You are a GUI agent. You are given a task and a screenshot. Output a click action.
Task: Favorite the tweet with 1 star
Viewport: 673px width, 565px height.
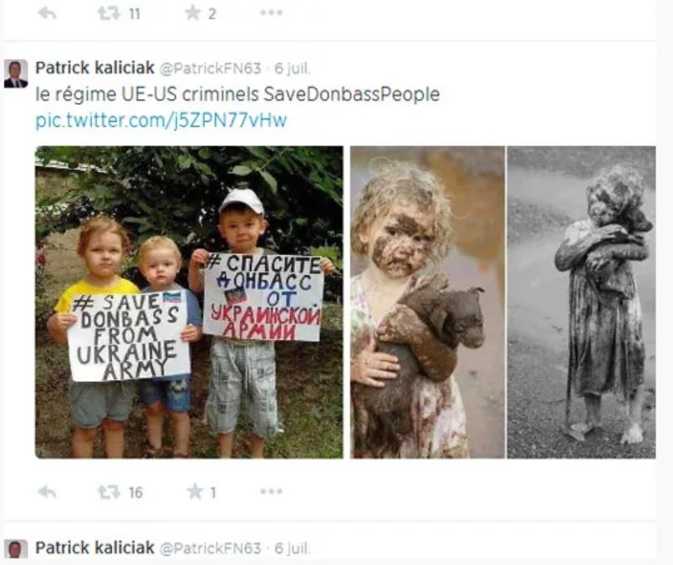tap(195, 491)
